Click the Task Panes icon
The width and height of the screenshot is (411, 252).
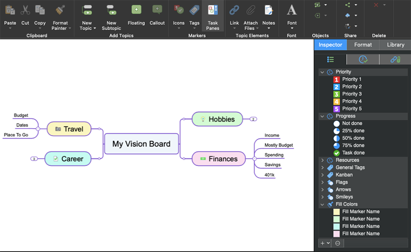point(213,10)
